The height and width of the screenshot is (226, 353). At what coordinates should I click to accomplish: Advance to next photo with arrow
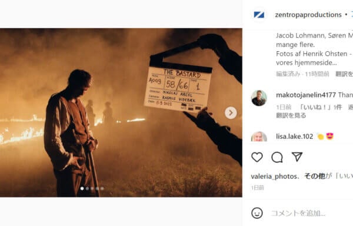coord(231,112)
